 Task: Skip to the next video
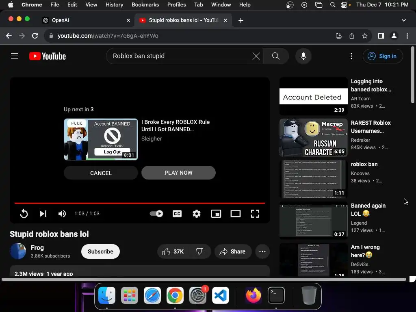(x=43, y=214)
